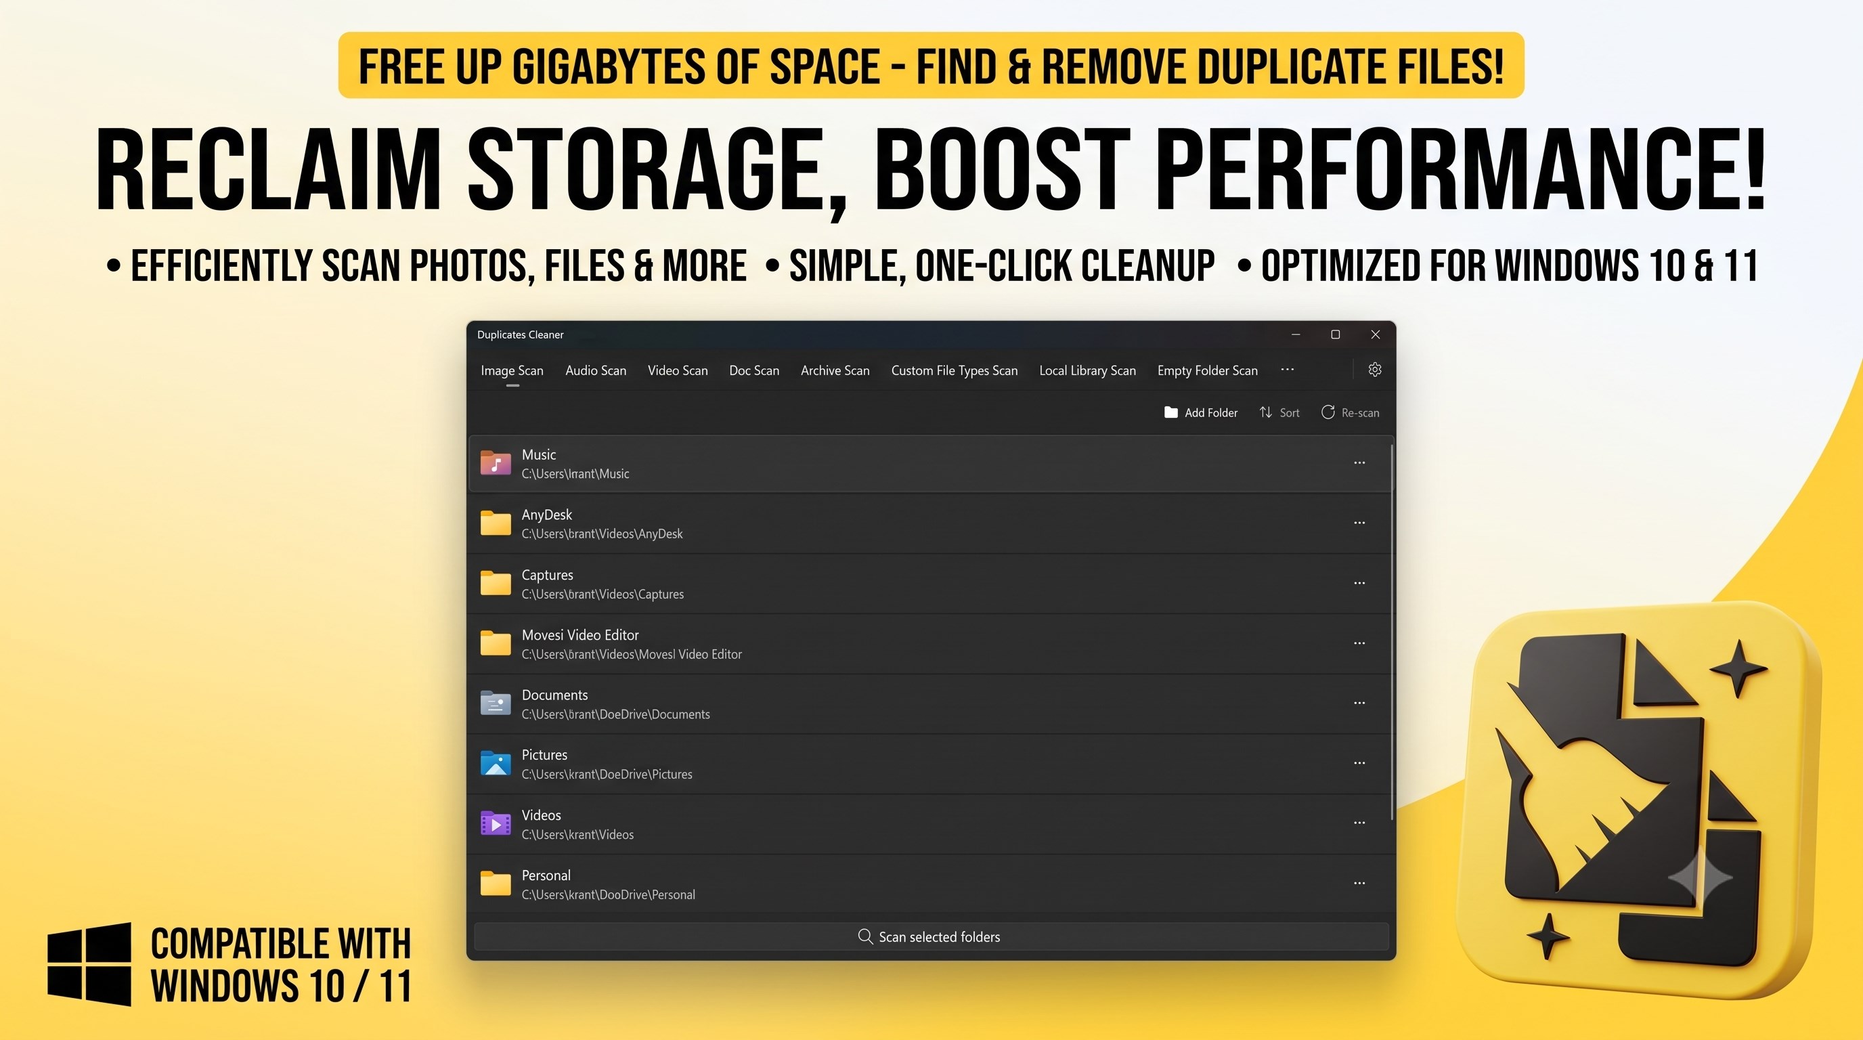Viewport: 1863px width, 1040px height.
Task: Click the Videos folder icon
Action: click(496, 823)
